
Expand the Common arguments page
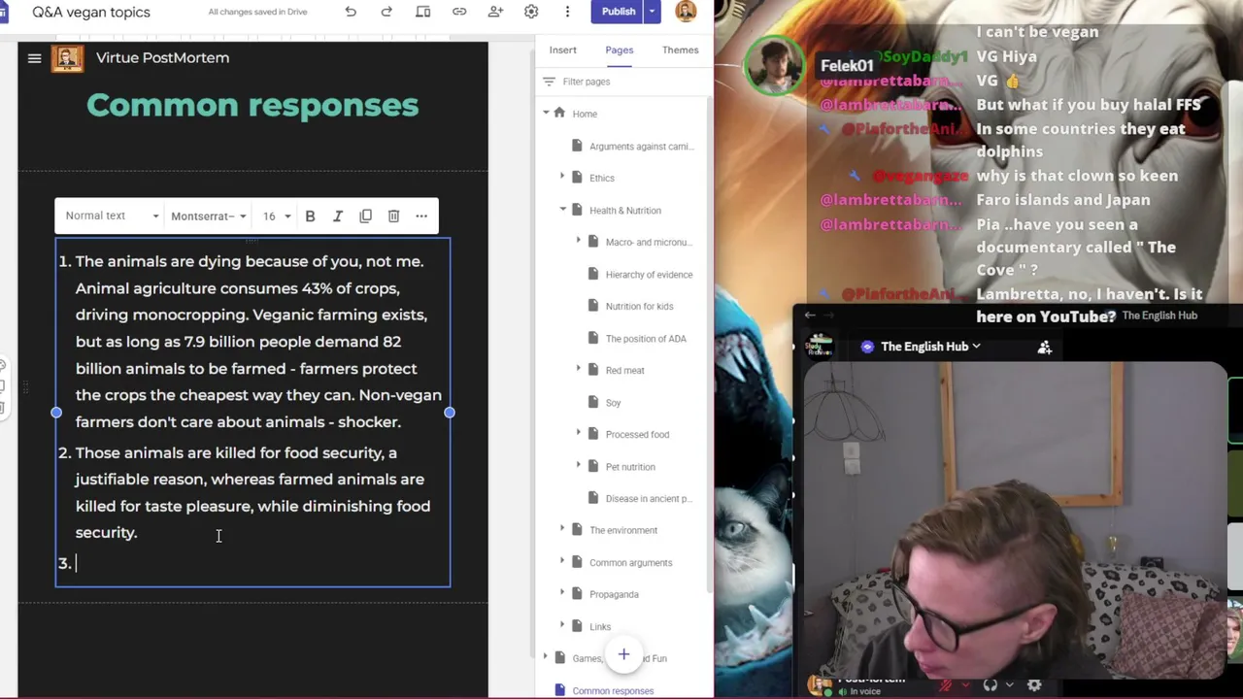[x=562, y=562]
